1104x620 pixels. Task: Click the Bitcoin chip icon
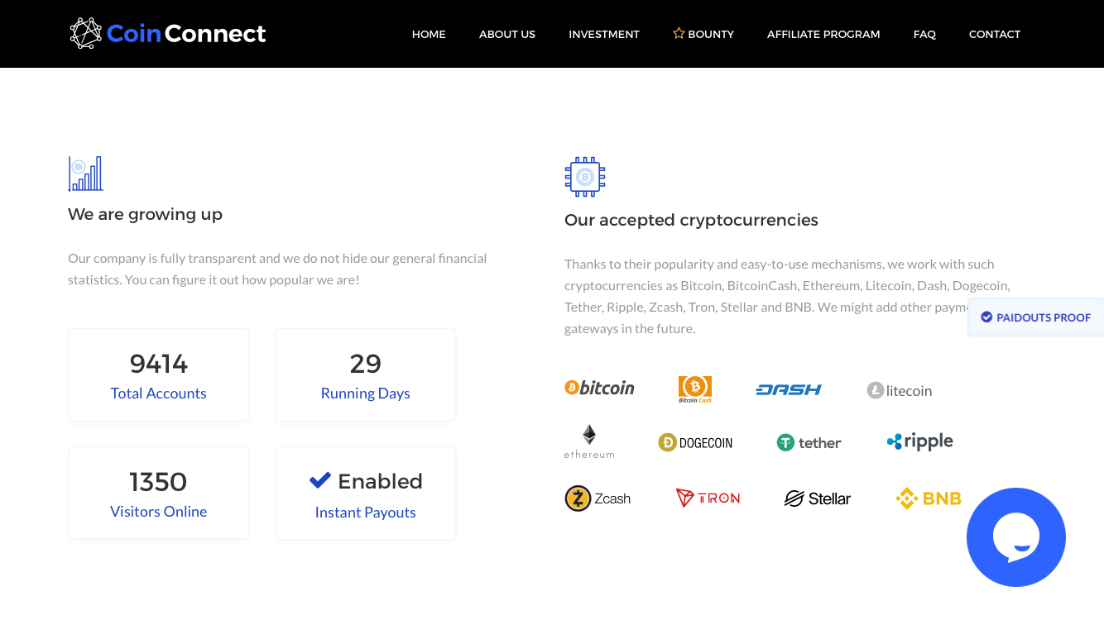point(585,177)
